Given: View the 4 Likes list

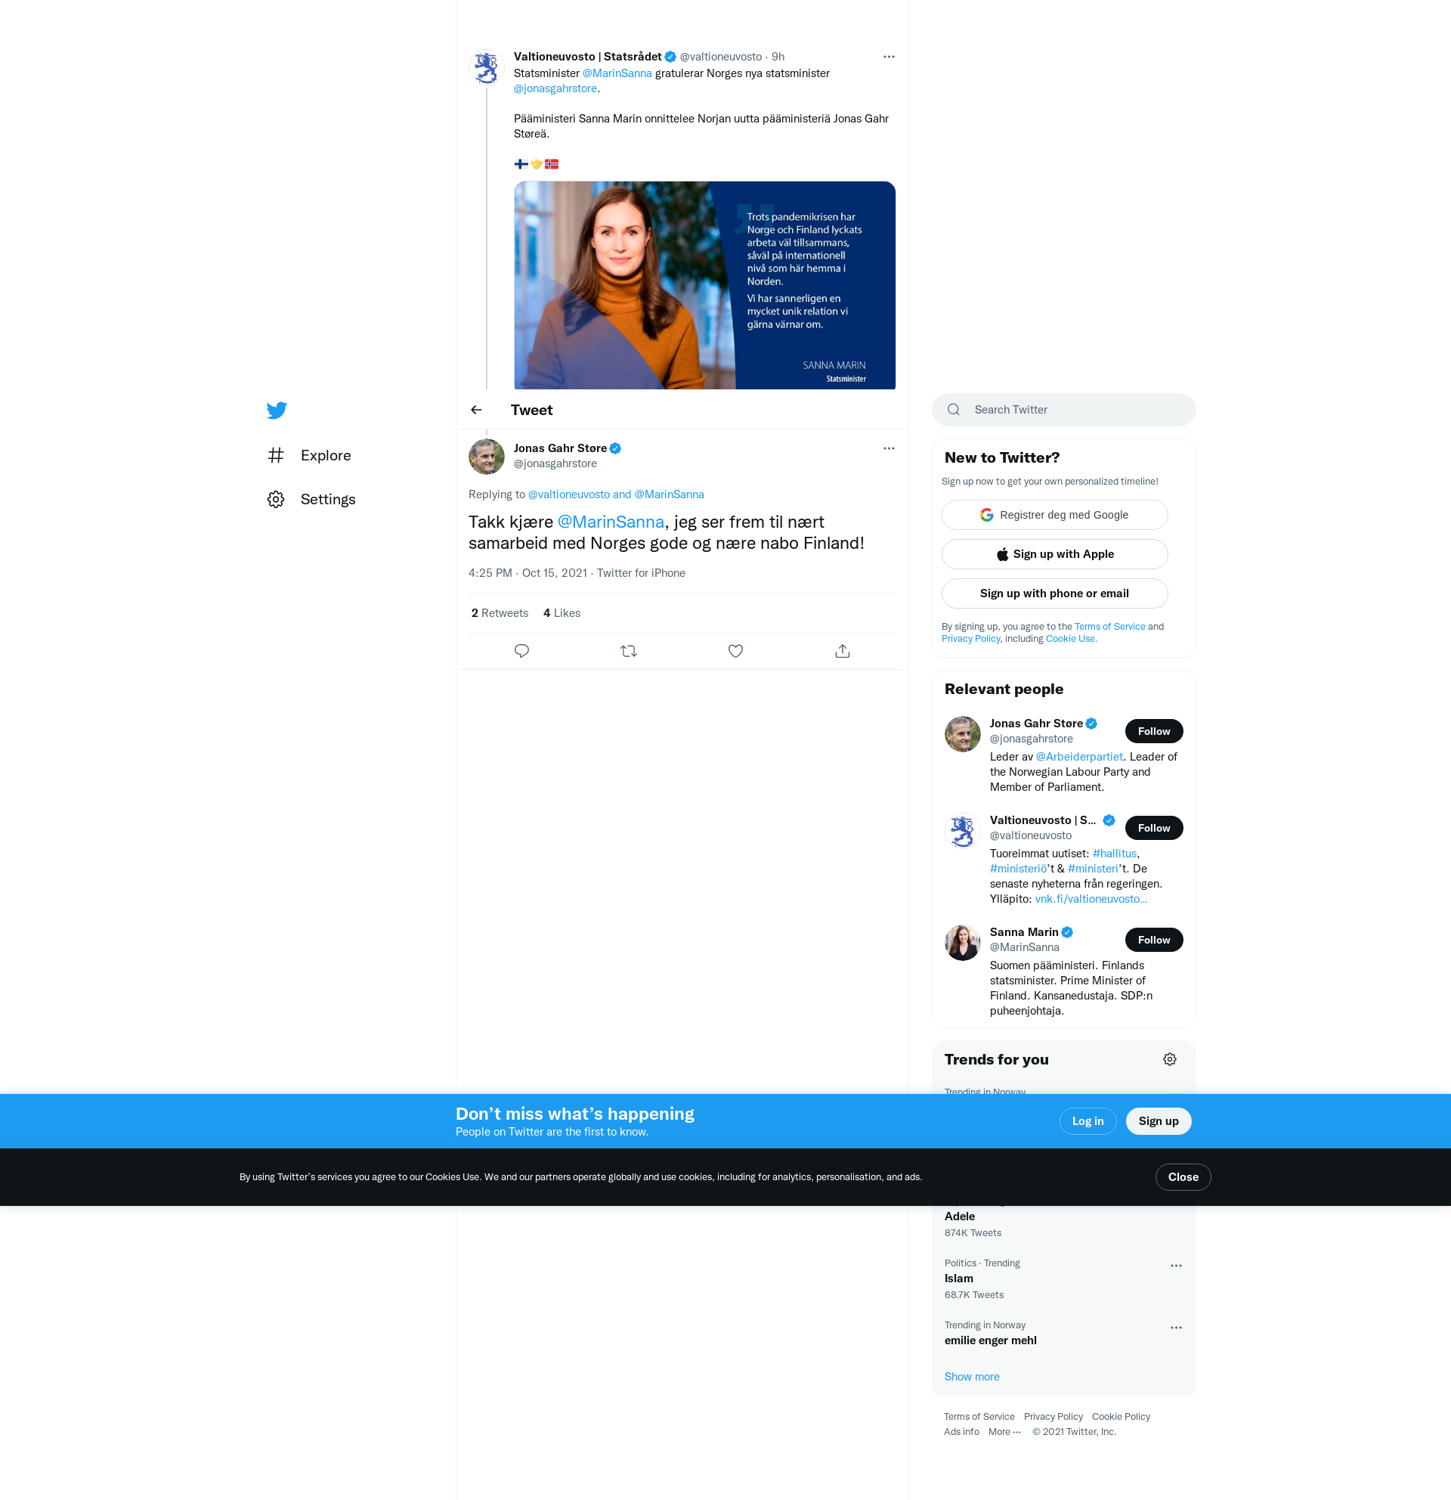Looking at the screenshot, I should point(562,613).
